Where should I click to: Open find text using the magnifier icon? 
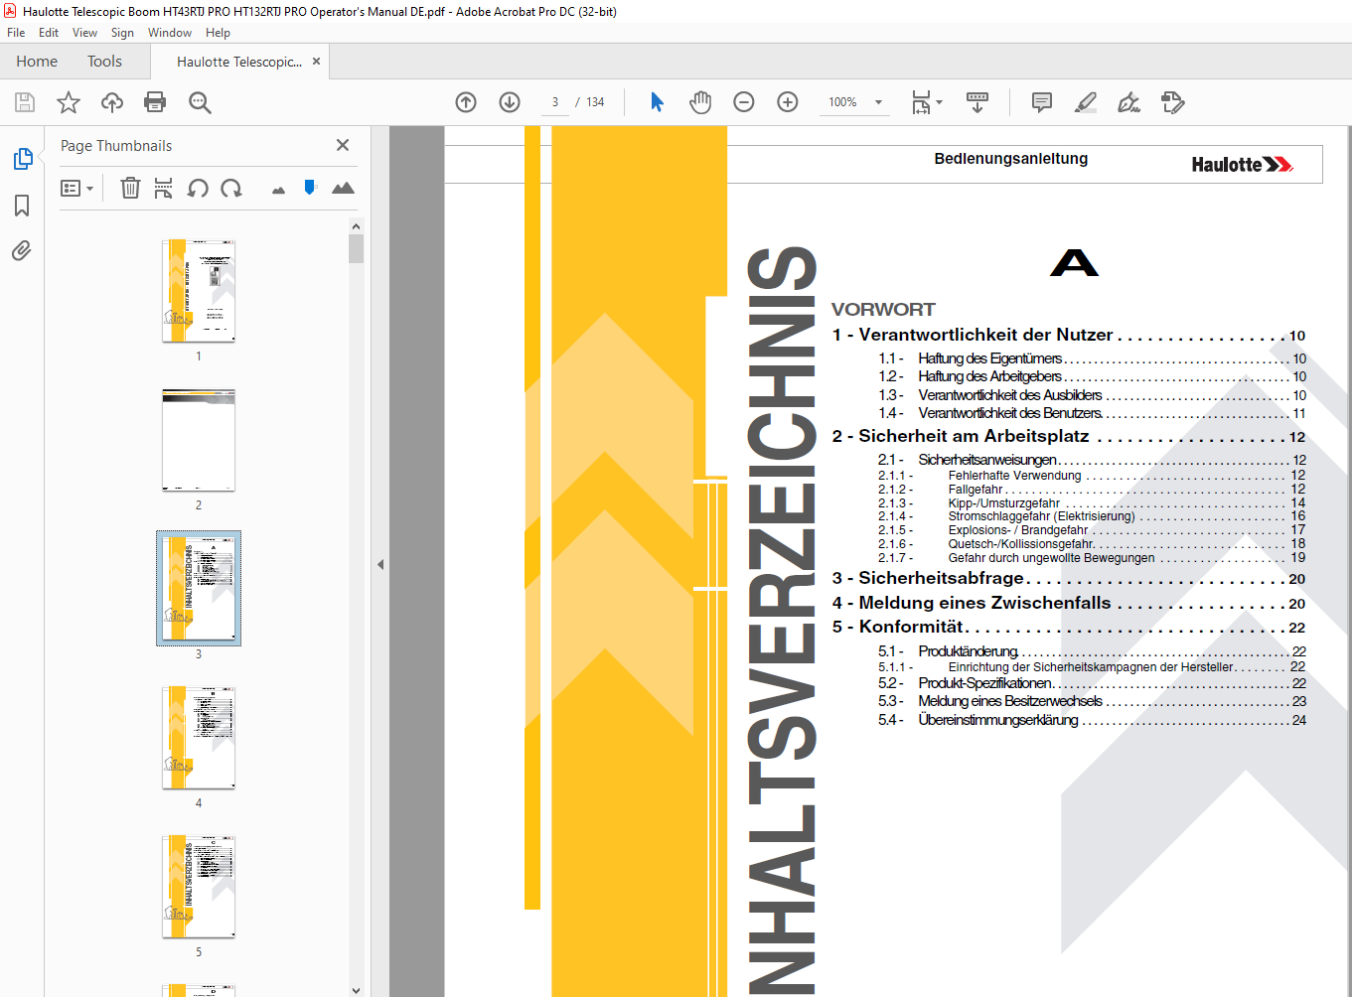(200, 102)
